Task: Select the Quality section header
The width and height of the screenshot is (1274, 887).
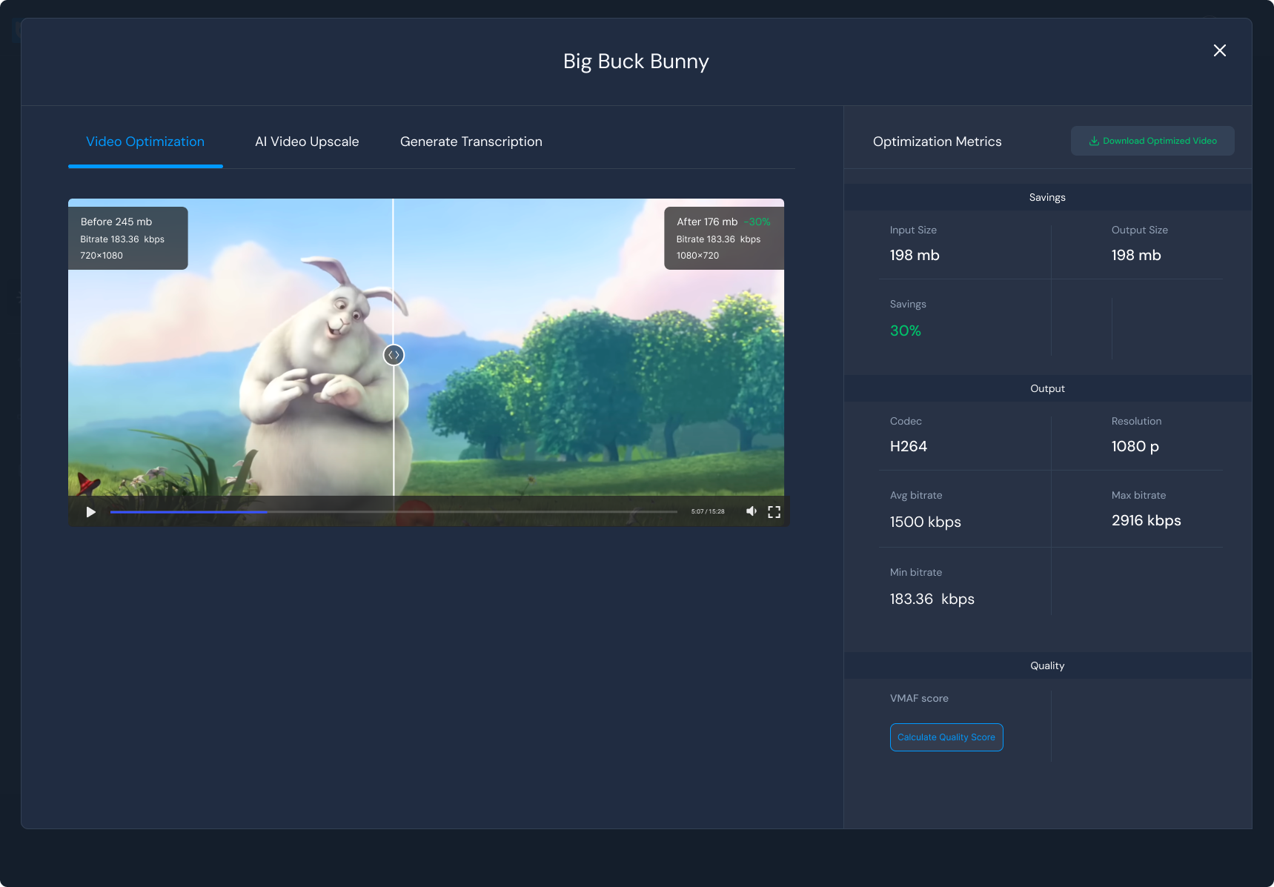Action: (1046, 665)
